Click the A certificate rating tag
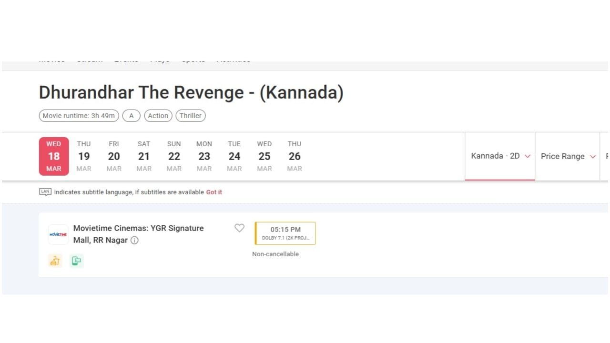The image size is (610, 343). 132,116
